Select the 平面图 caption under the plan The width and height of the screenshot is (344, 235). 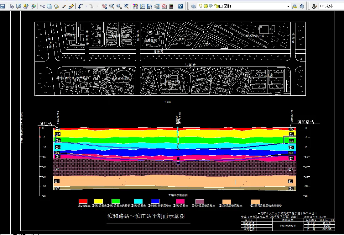click(168, 102)
